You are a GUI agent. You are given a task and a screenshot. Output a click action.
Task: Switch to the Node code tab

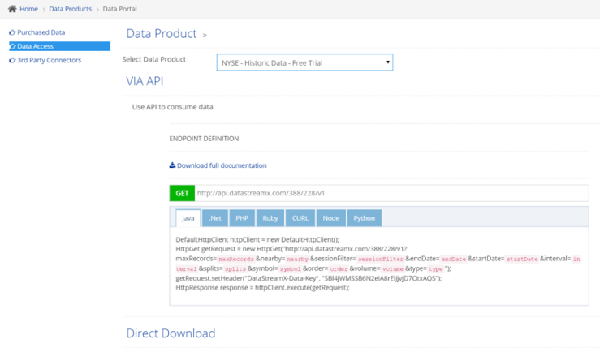tap(331, 218)
